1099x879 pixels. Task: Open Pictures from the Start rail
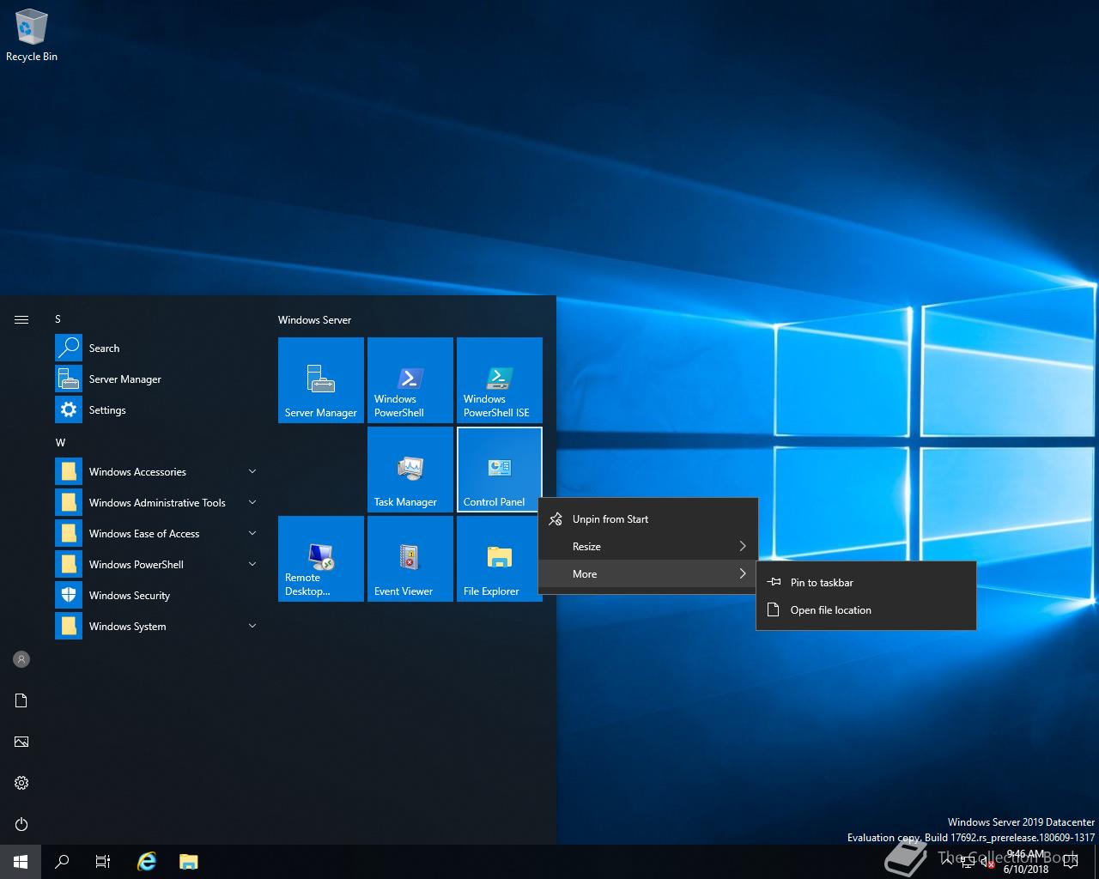point(21,742)
